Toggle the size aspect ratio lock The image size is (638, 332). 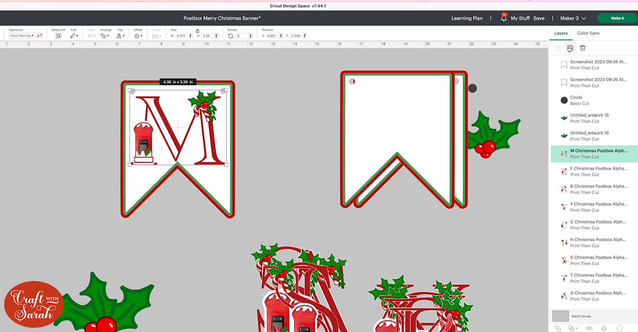coord(197,31)
